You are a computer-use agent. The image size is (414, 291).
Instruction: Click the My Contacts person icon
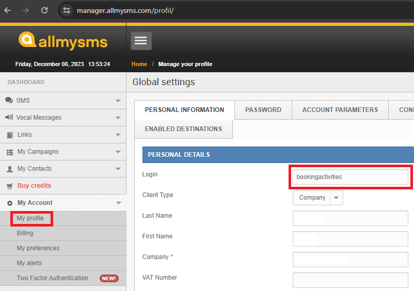[x=10, y=169]
